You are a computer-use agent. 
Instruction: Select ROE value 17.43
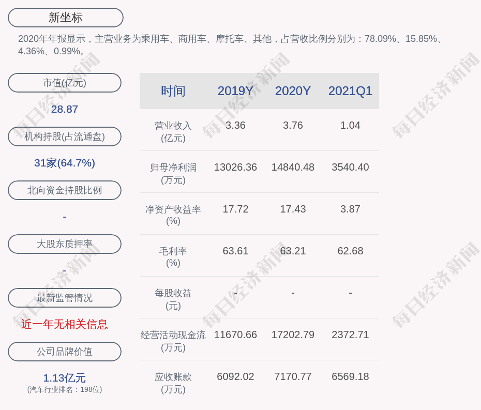(x=293, y=209)
